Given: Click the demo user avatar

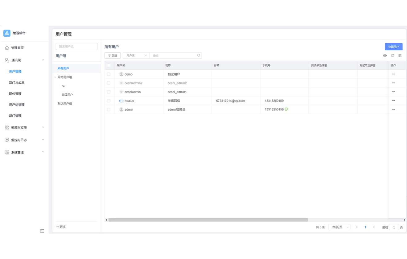Looking at the screenshot, I should point(121,74).
